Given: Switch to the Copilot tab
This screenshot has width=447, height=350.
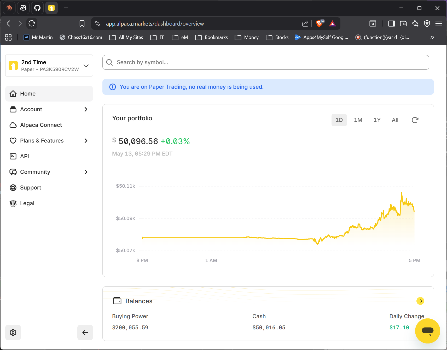Looking at the screenshot, I should (x=23, y=8).
